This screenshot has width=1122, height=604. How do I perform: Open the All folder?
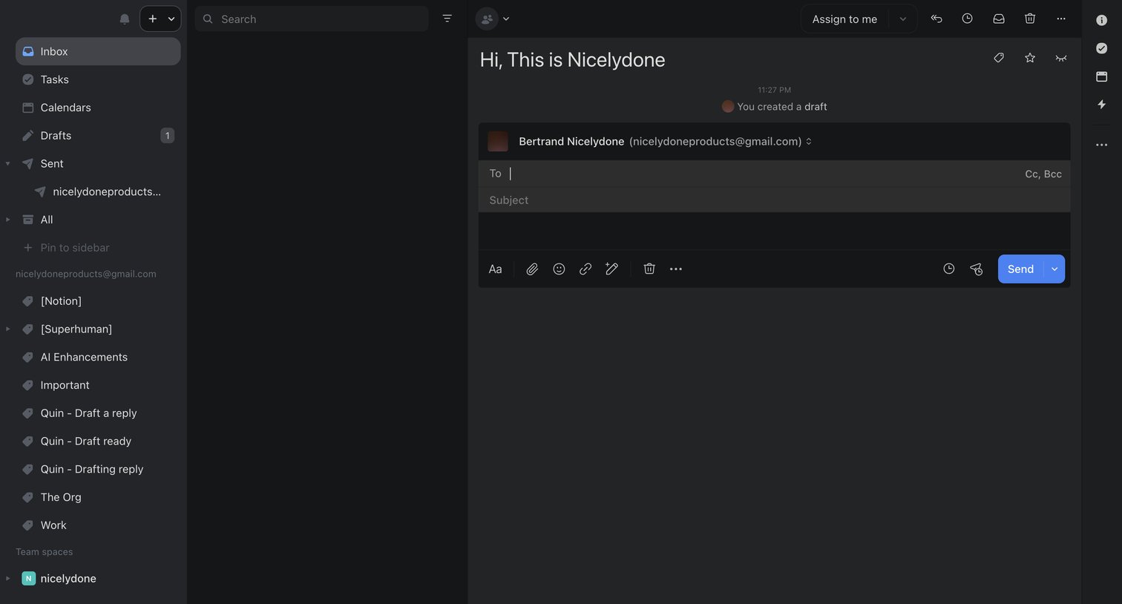[x=98, y=220]
